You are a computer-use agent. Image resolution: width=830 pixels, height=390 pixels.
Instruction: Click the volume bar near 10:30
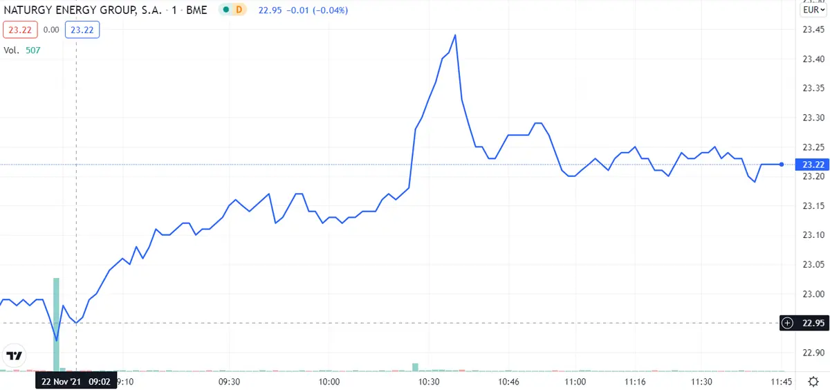[416, 366]
